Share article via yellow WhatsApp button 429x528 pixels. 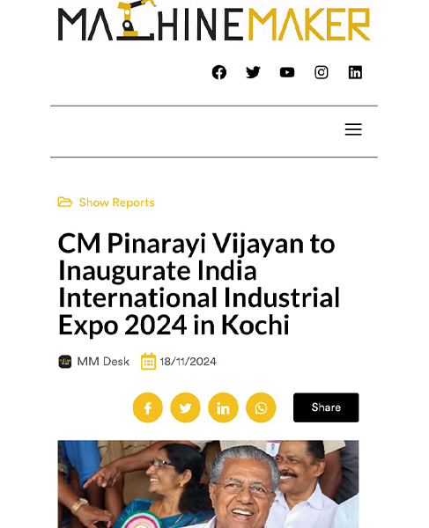point(261,407)
